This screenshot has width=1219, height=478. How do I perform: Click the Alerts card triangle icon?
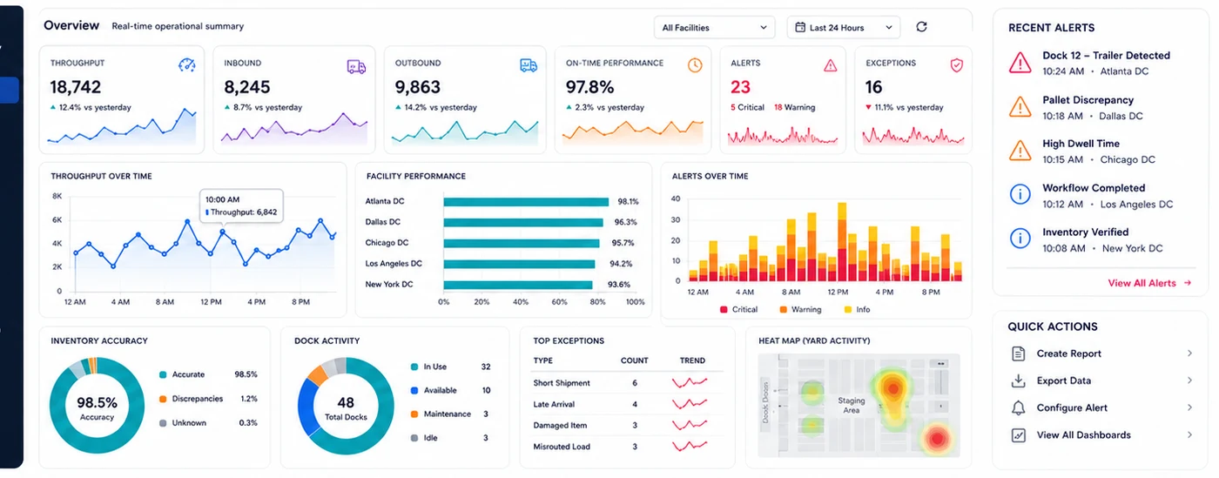point(830,65)
